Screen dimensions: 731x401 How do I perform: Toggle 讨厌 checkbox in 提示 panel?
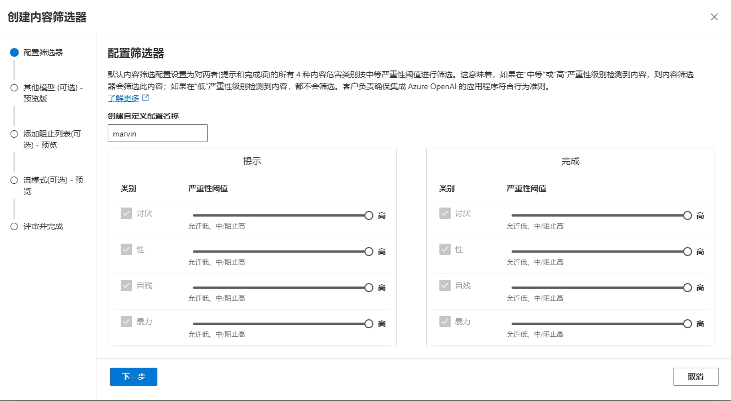click(x=126, y=213)
